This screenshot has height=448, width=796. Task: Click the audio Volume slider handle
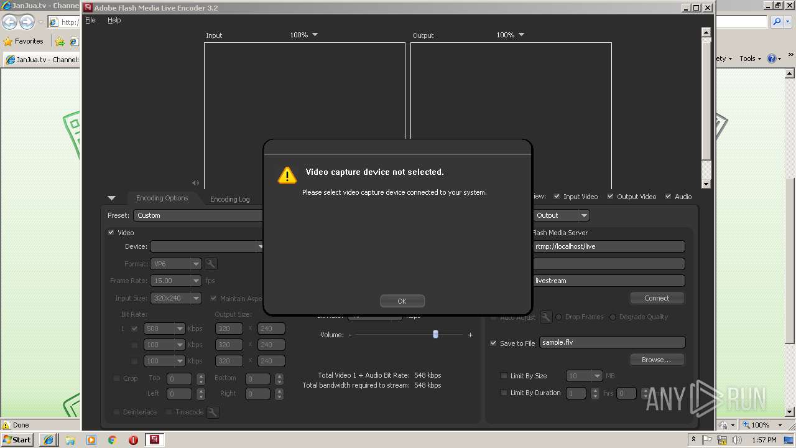tap(435, 334)
